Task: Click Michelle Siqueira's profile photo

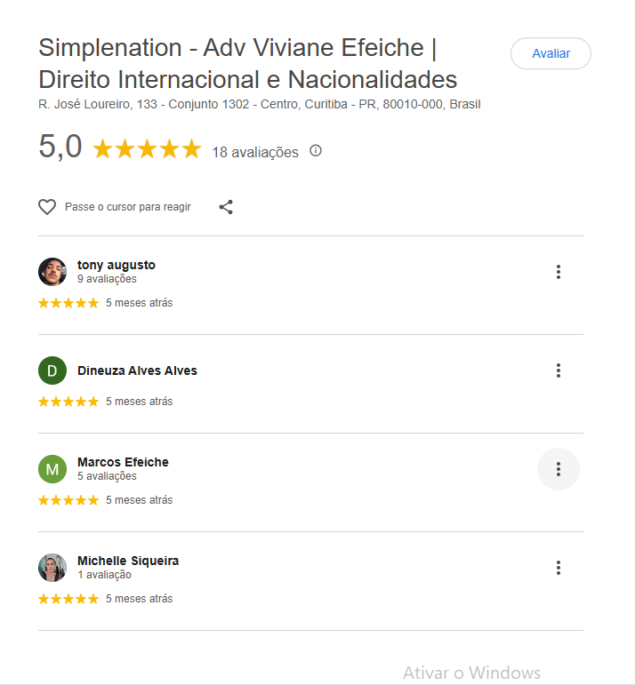Action: coord(52,568)
